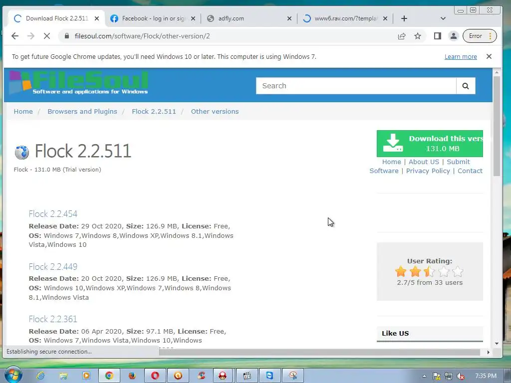
Task: Open Learn more about Chrome updates
Action: [461, 57]
